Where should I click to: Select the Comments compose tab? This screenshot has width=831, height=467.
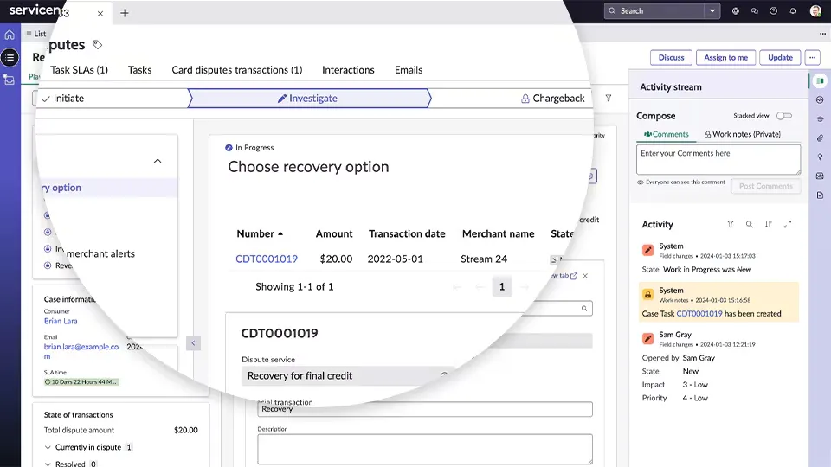pos(667,135)
